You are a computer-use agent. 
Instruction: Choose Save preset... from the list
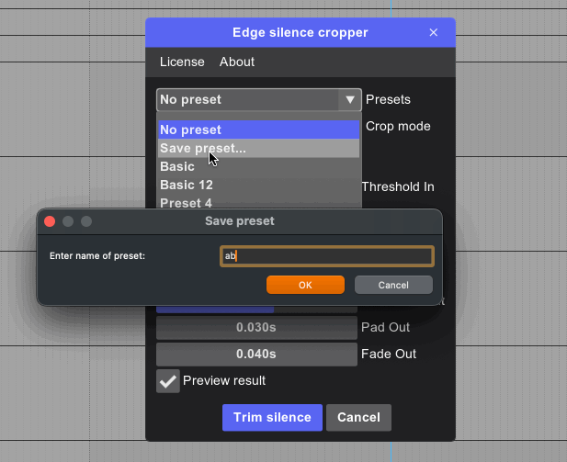pos(257,148)
